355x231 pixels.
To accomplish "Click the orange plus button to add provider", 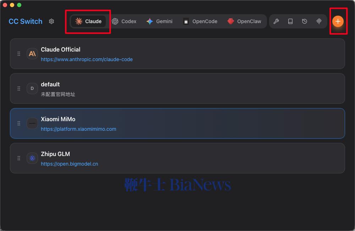I will pyautogui.click(x=338, y=21).
